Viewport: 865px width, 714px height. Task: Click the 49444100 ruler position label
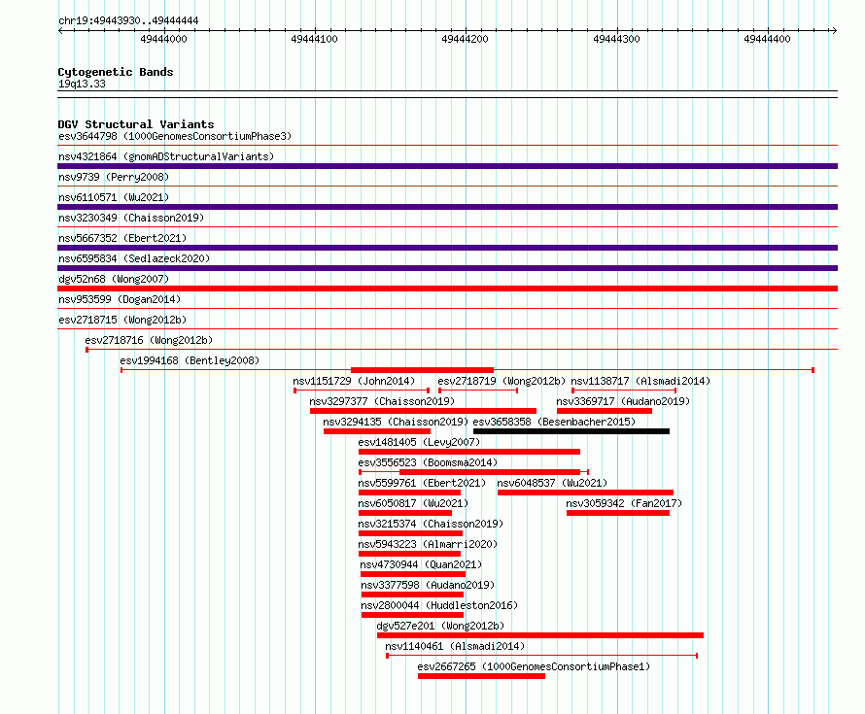coord(314,39)
